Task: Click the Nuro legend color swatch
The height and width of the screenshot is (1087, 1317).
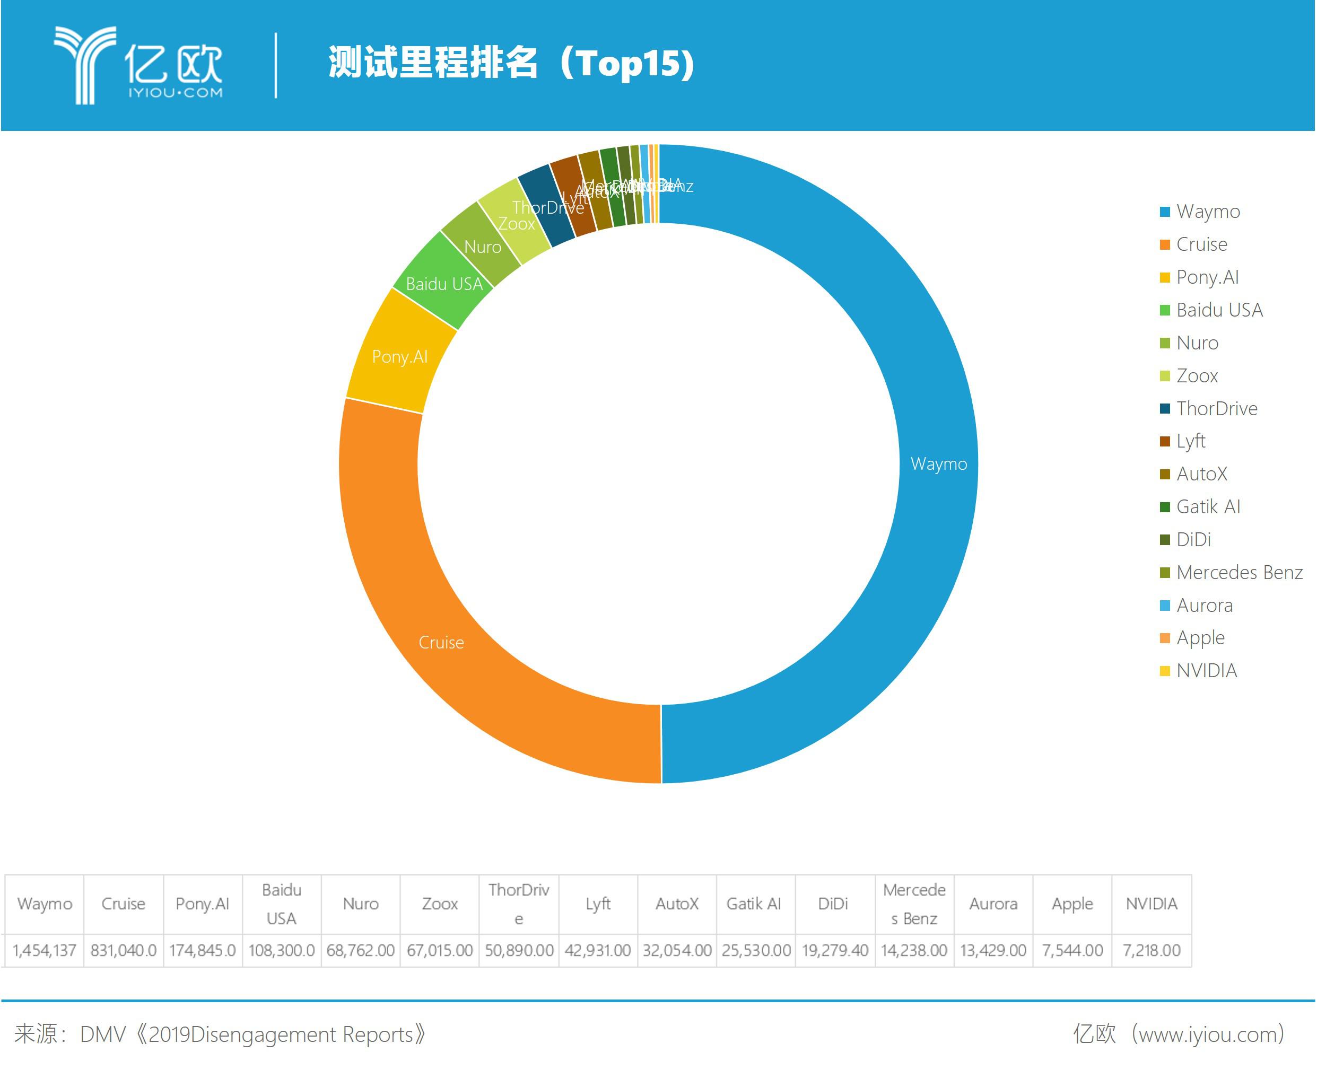Action: pyautogui.click(x=1165, y=343)
